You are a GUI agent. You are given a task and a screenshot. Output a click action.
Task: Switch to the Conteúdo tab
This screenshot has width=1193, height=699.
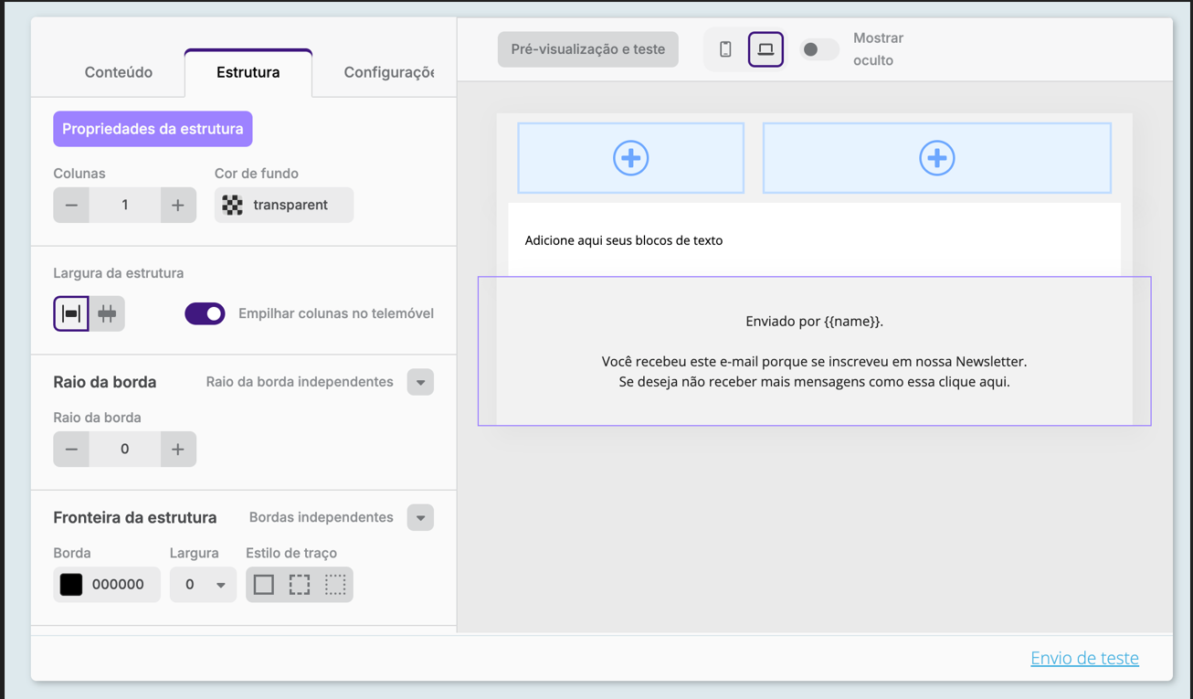[x=118, y=72]
